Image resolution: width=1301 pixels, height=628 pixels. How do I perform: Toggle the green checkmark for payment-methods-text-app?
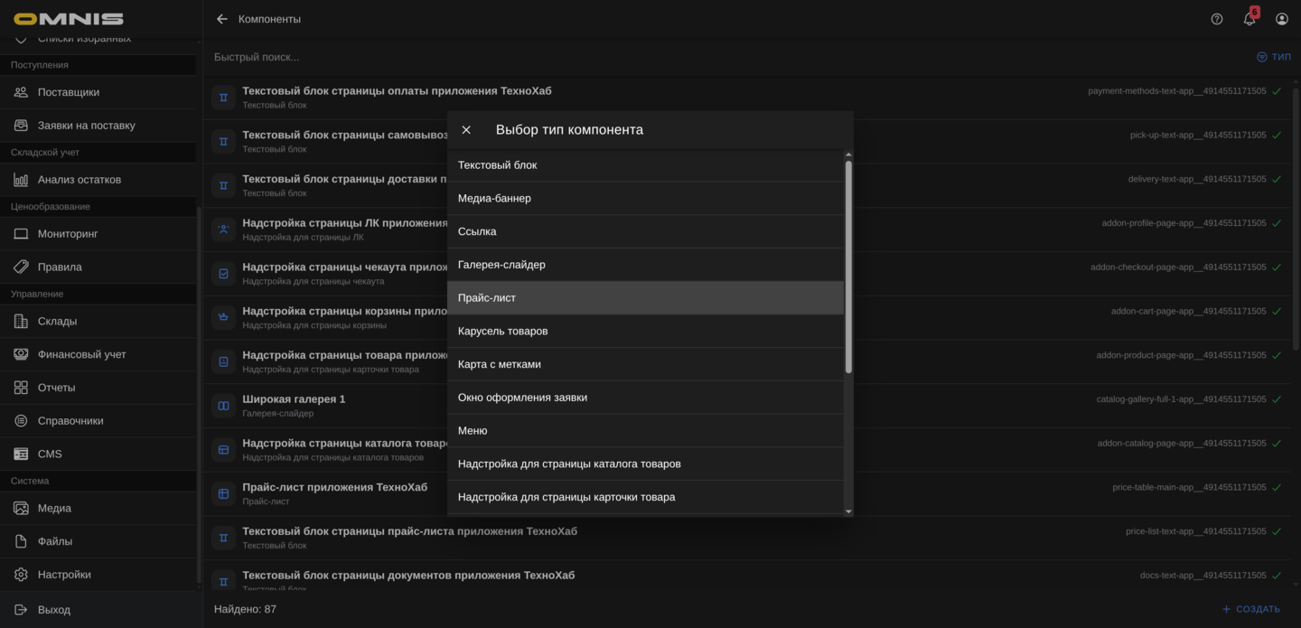[1276, 90]
